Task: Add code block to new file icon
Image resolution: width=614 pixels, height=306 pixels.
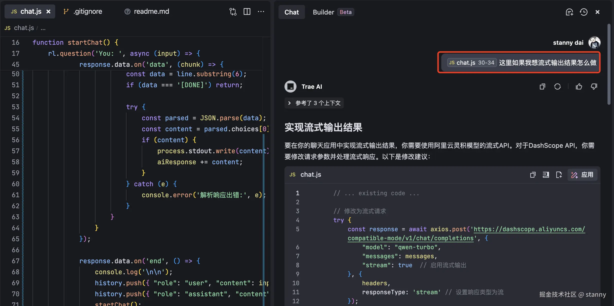Action: tap(559, 175)
